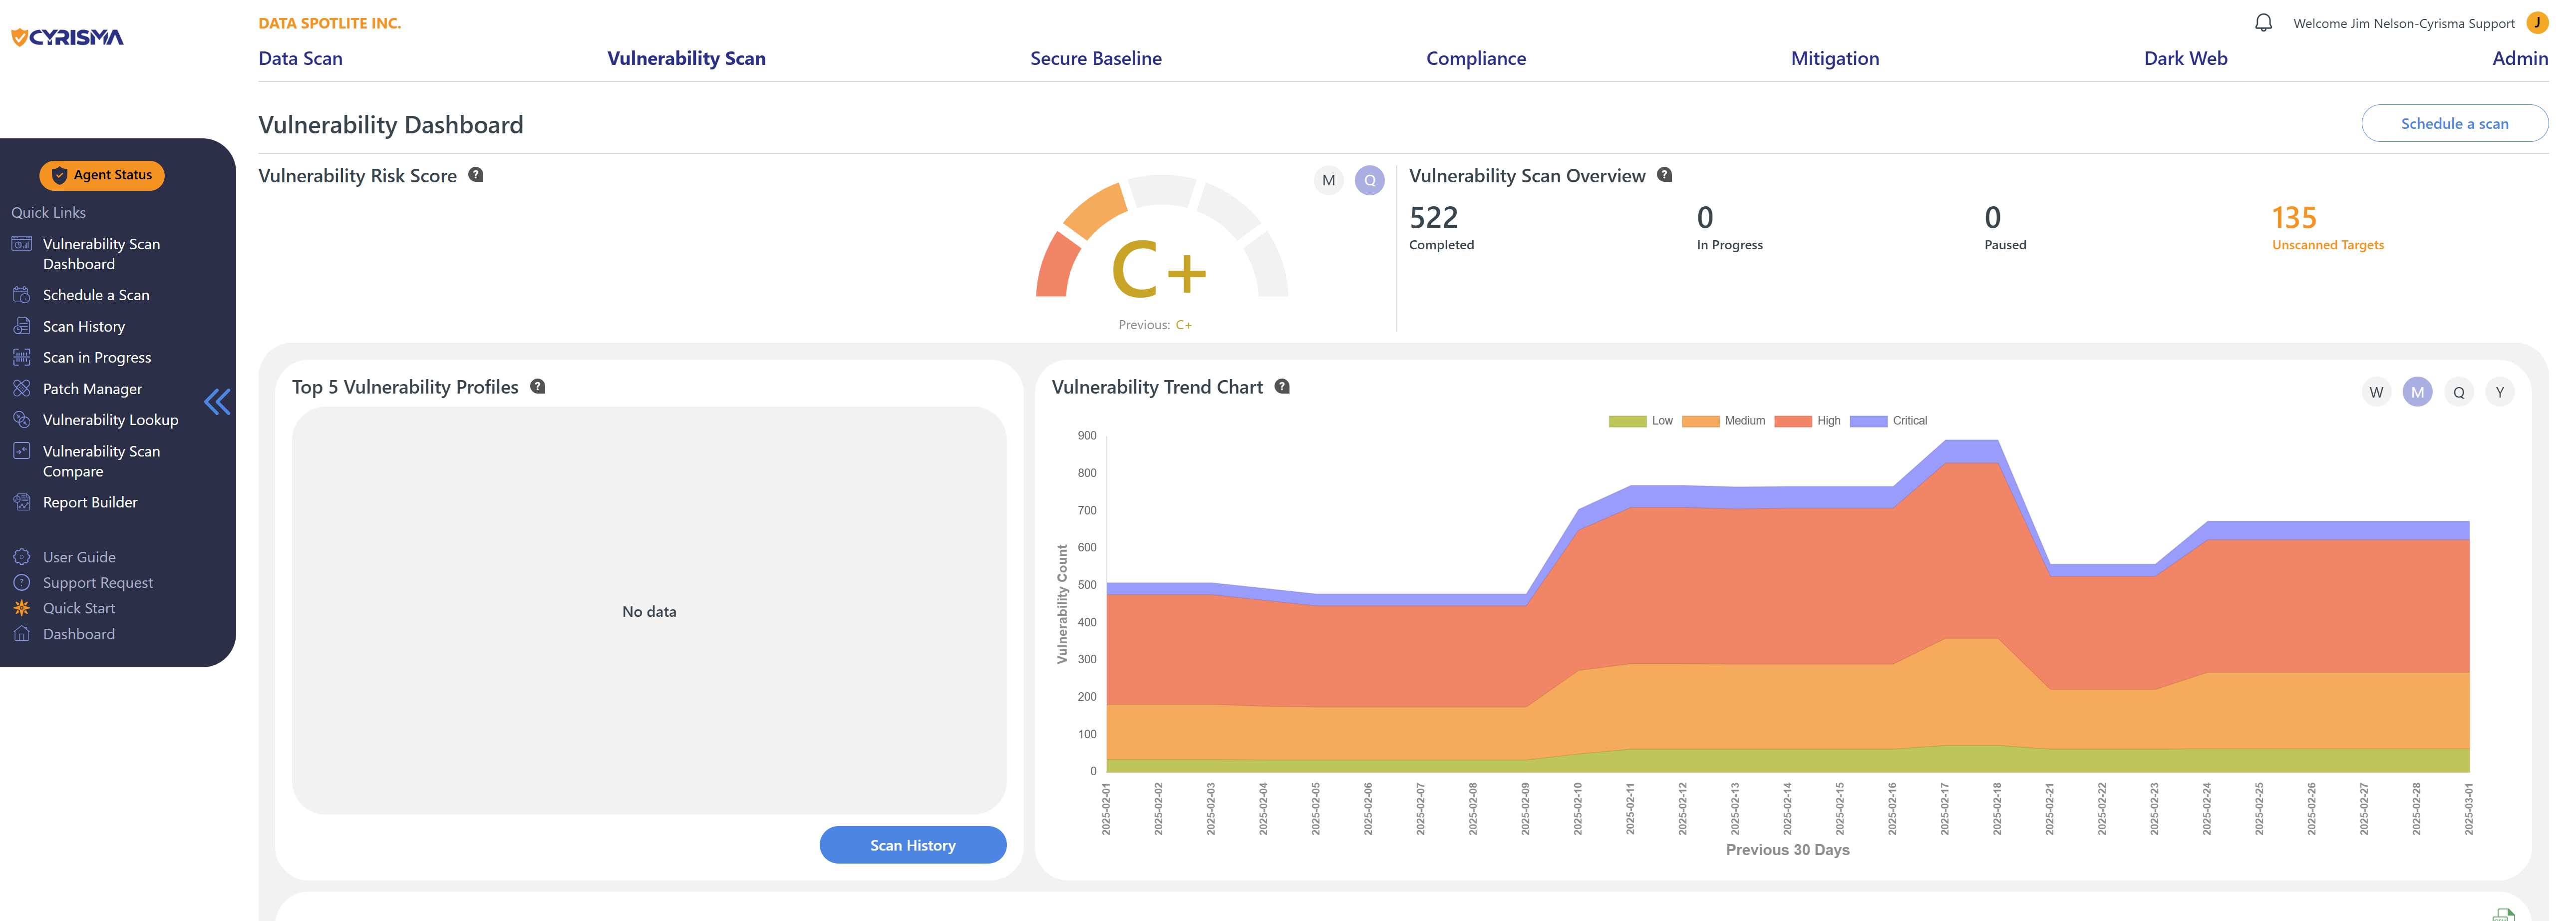Viewport: 2576px width, 921px height.
Task: Select Yearly (Y) trend chart range
Action: point(2499,392)
